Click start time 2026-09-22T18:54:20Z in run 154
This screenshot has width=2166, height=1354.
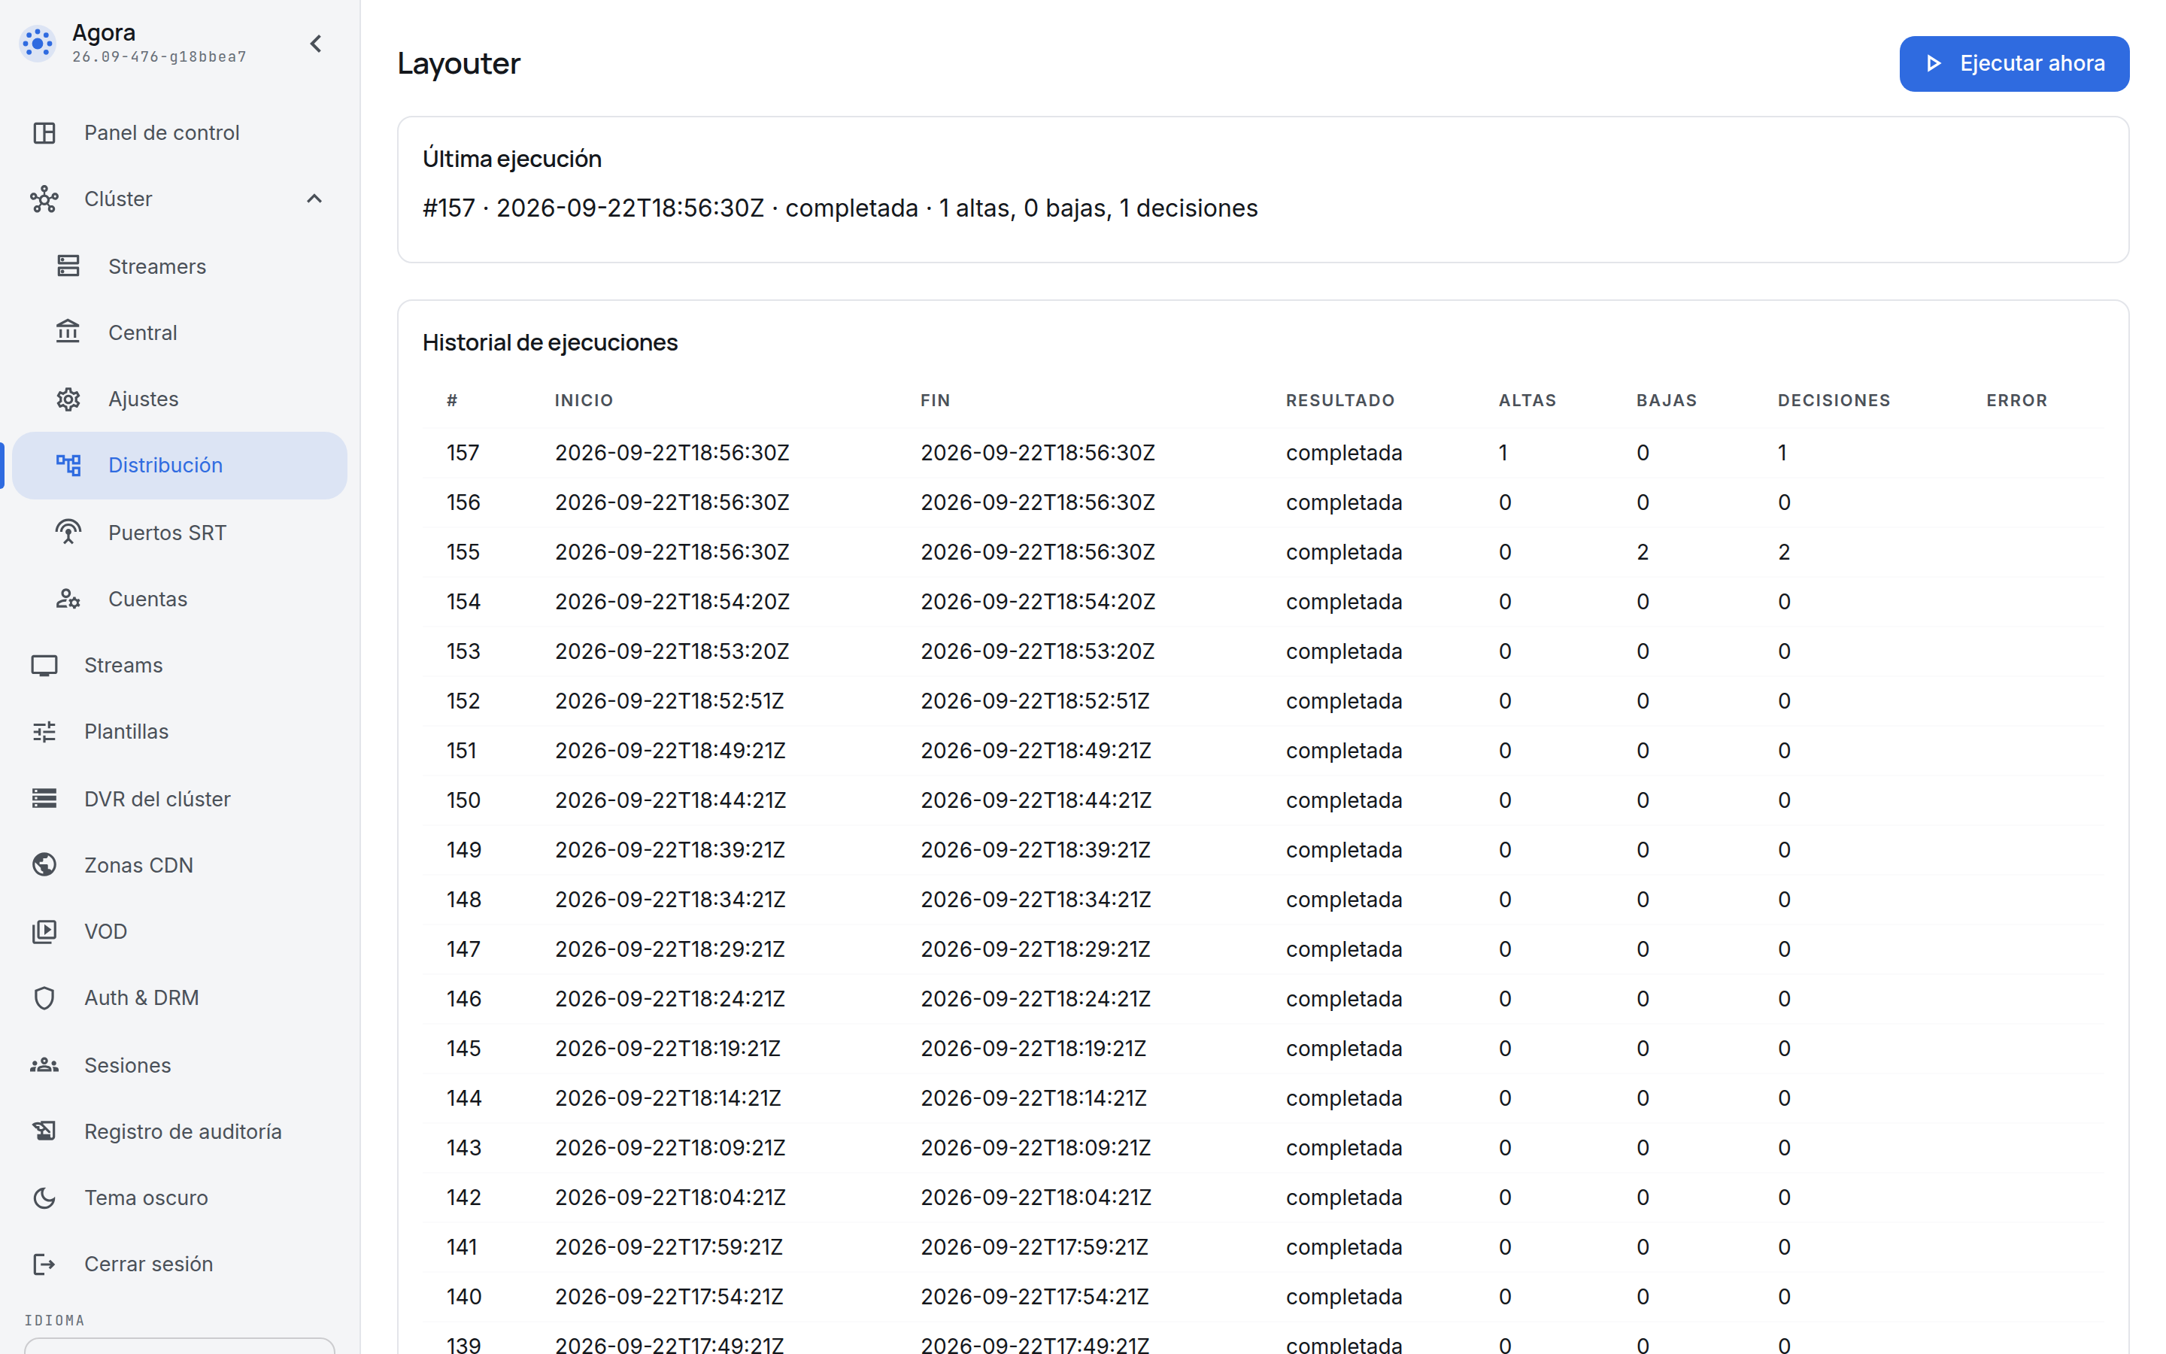coord(672,602)
